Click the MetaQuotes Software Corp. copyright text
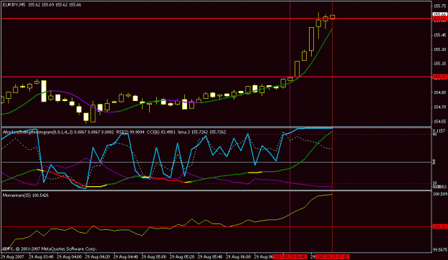Image resolution: width=448 pixels, height=260 pixels. click(x=49, y=249)
